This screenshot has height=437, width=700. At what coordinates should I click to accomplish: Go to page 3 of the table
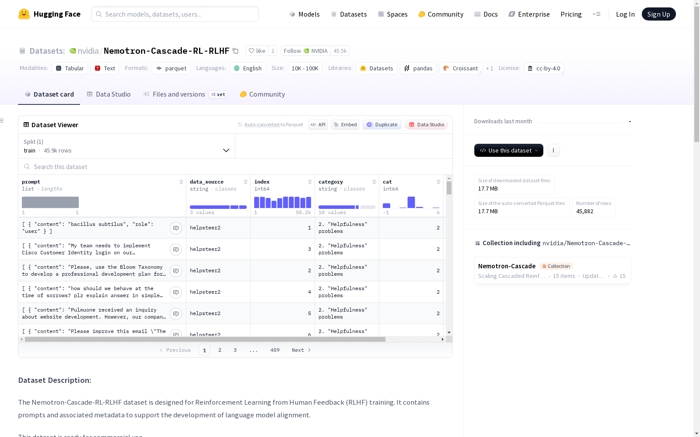235,350
